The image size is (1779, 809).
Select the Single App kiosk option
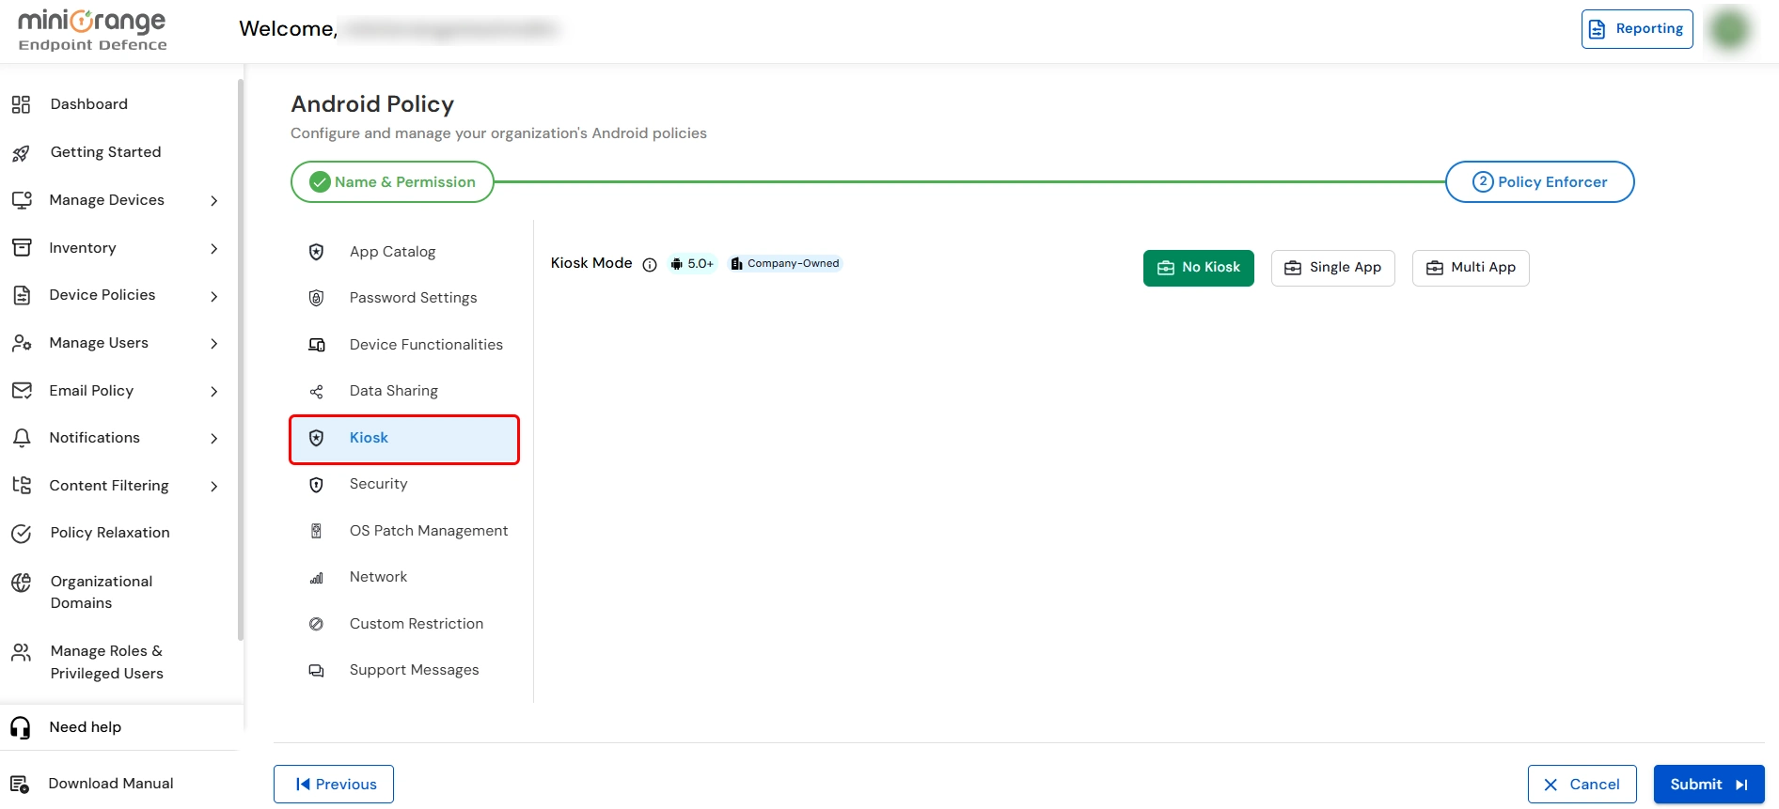[x=1333, y=268]
